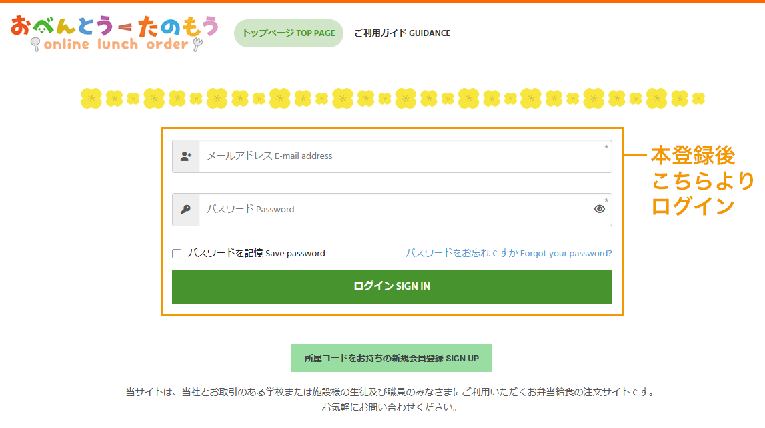Show password using the eye icon
The image size is (765, 428).
point(599,209)
